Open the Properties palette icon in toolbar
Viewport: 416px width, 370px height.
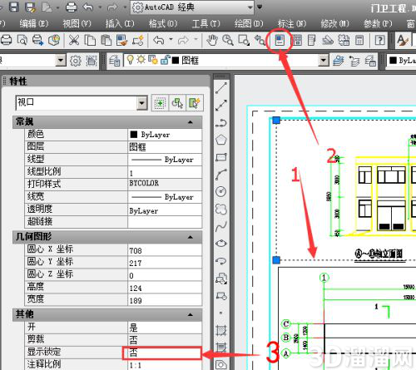(280, 41)
